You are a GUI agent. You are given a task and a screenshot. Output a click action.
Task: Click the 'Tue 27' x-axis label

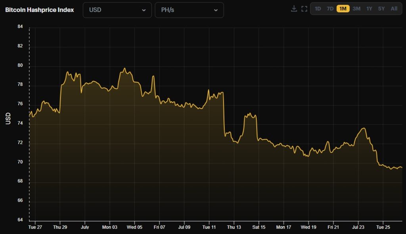click(35, 227)
